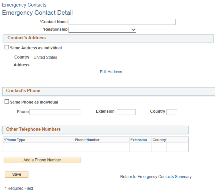Click the Save button

pos(17,174)
